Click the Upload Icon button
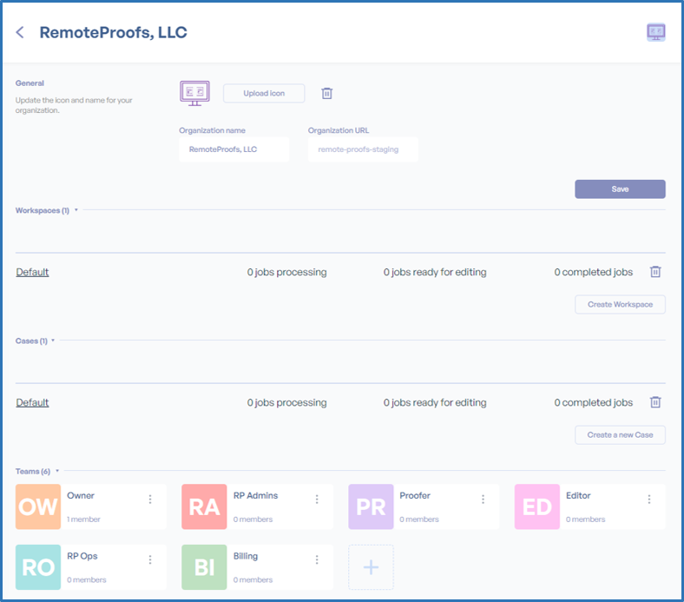 (264, 93)
